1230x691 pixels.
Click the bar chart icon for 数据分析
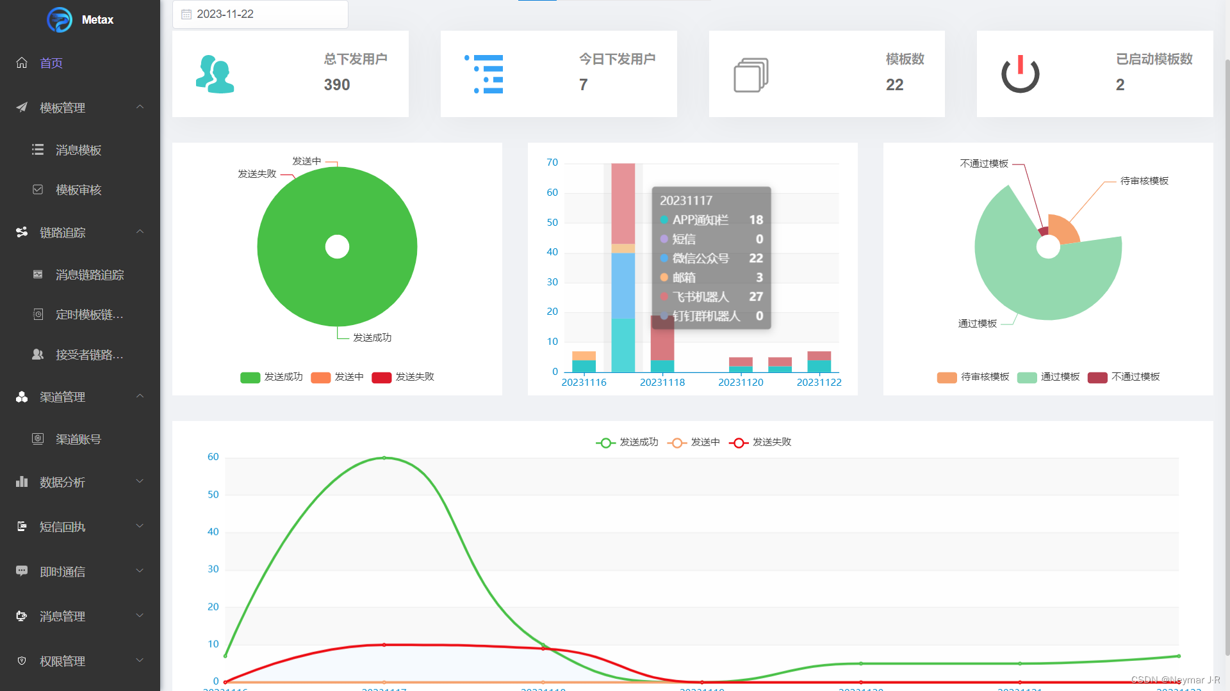(22, 482)
